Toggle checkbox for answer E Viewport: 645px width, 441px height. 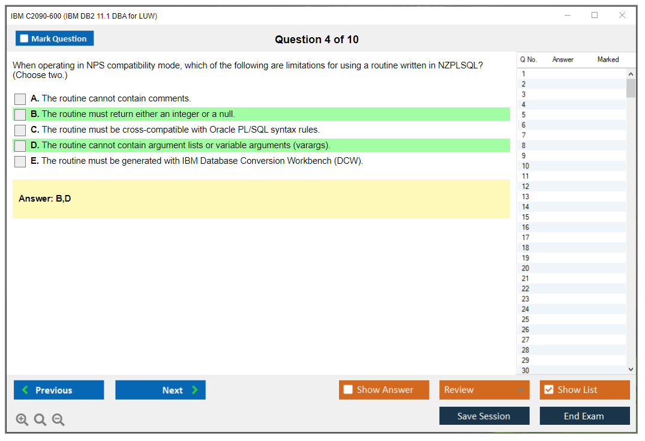point(20,161)
